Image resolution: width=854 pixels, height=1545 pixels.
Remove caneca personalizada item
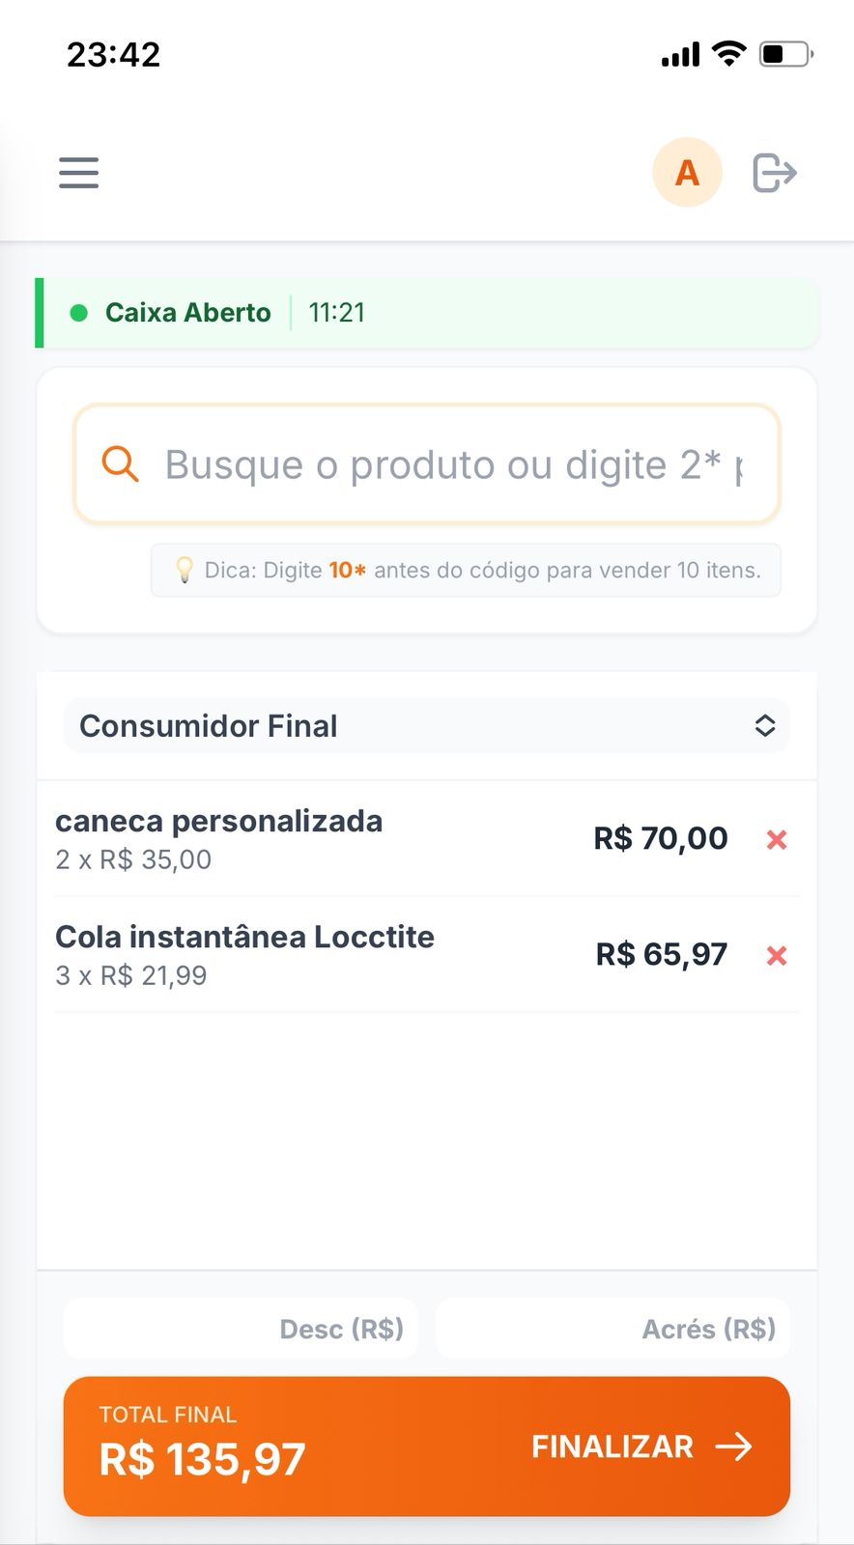tap(777, 840)
